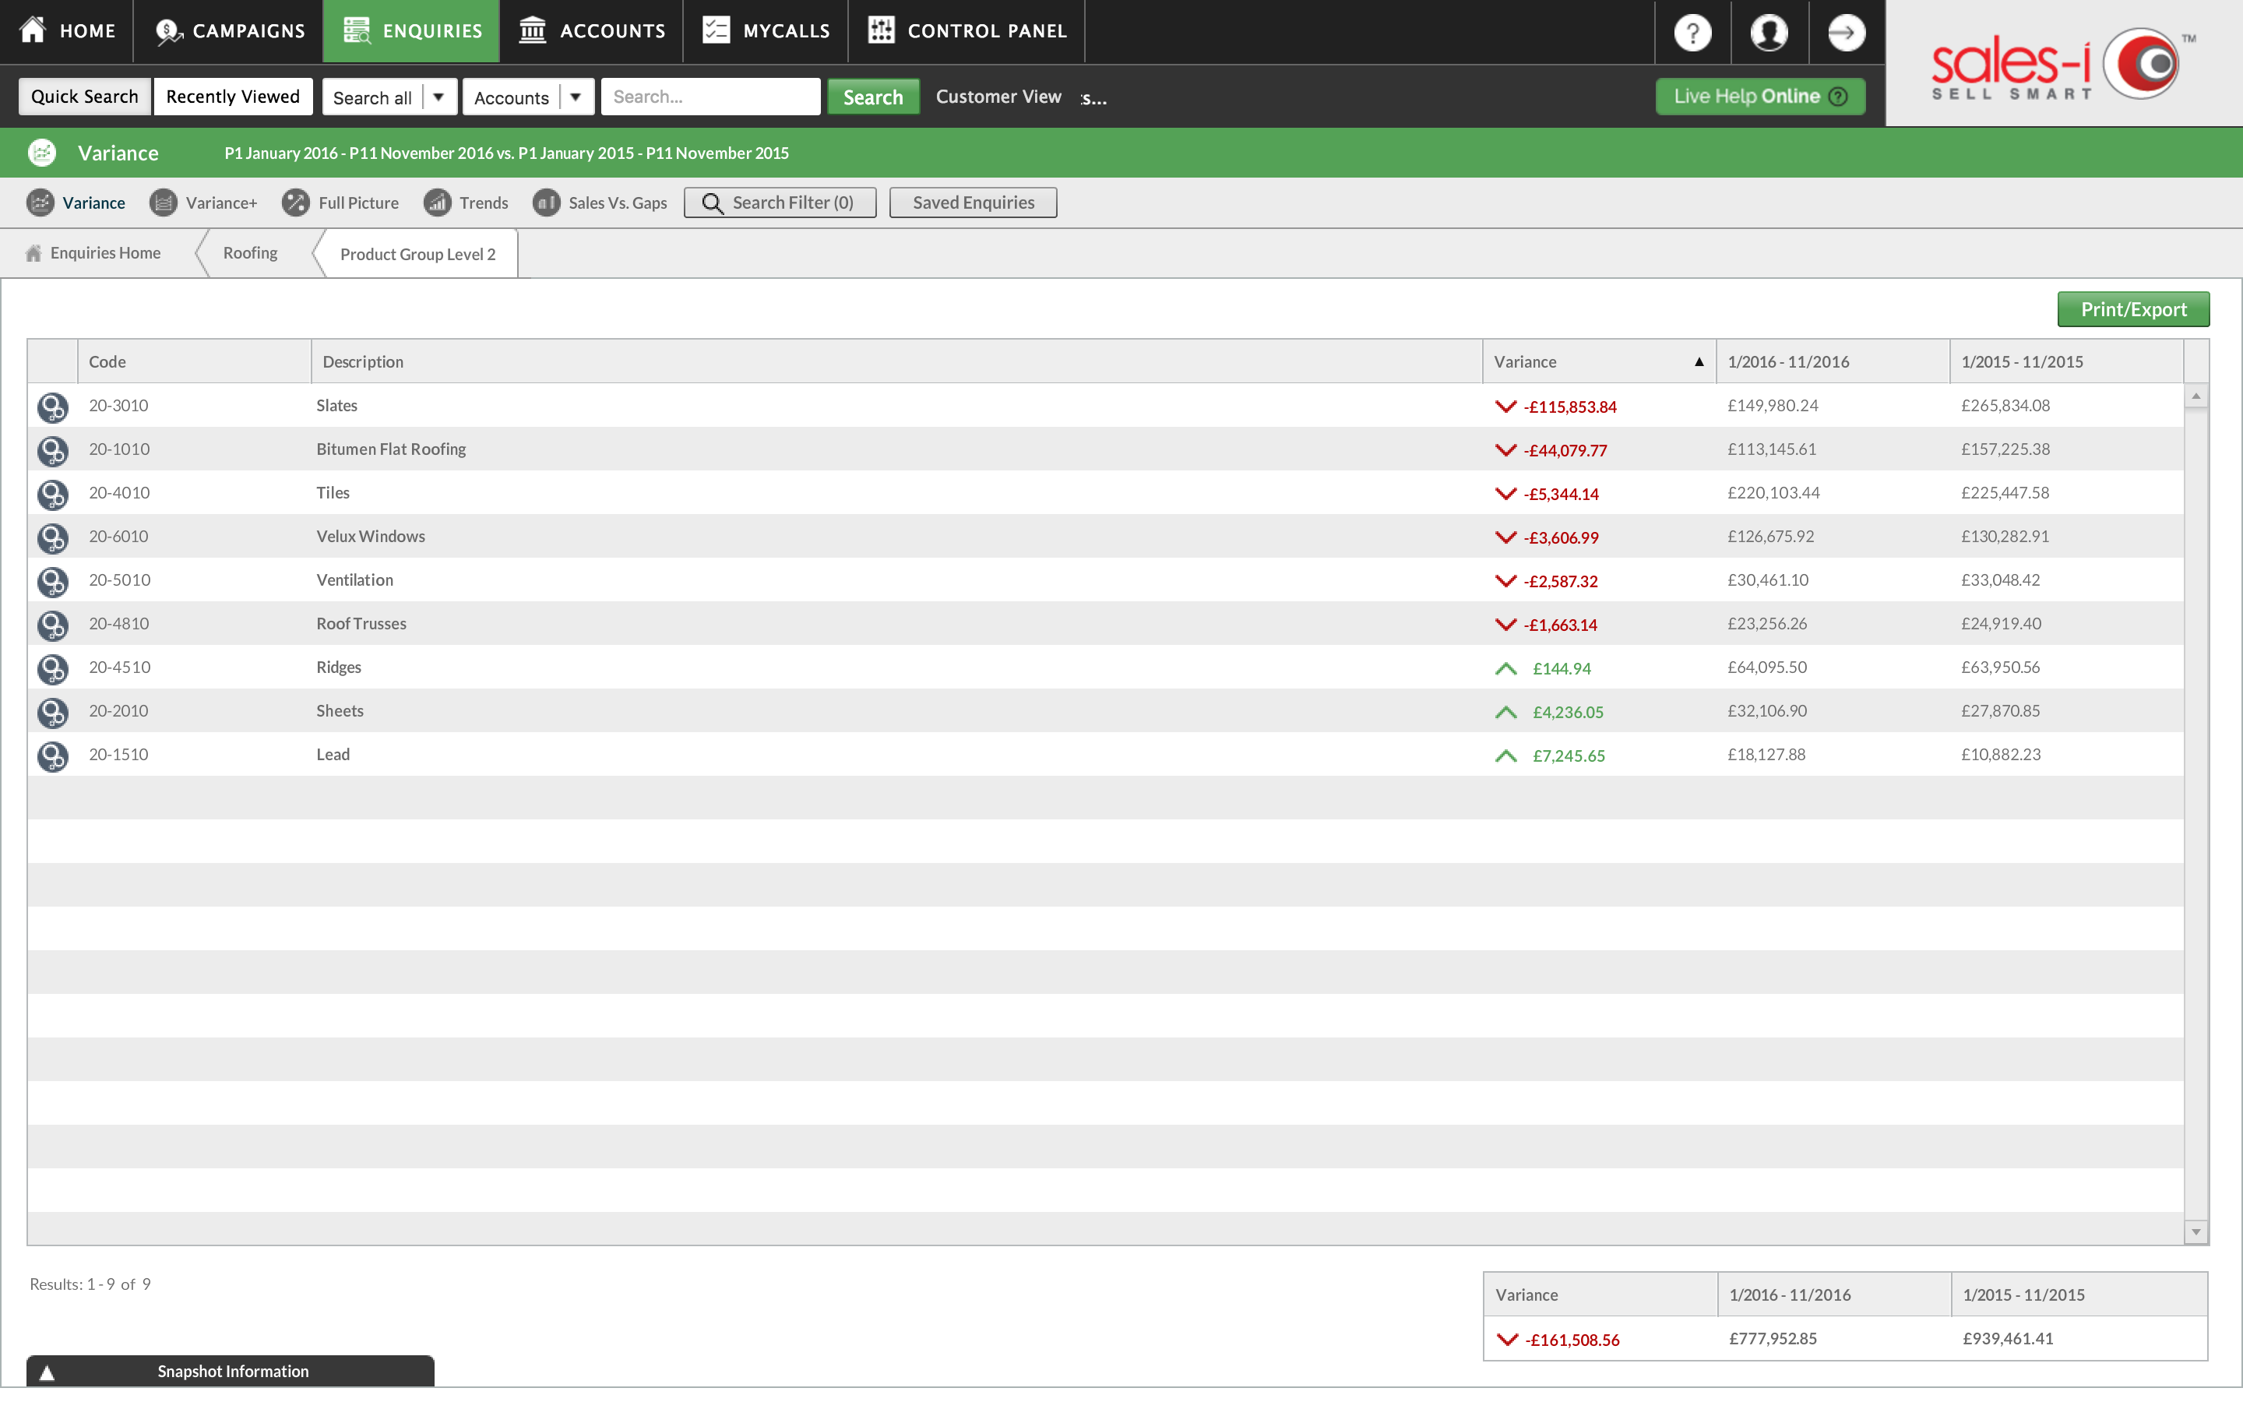Click drill-down icon for Lead row
2243x1402 pixels.
[x=53, y=755]
